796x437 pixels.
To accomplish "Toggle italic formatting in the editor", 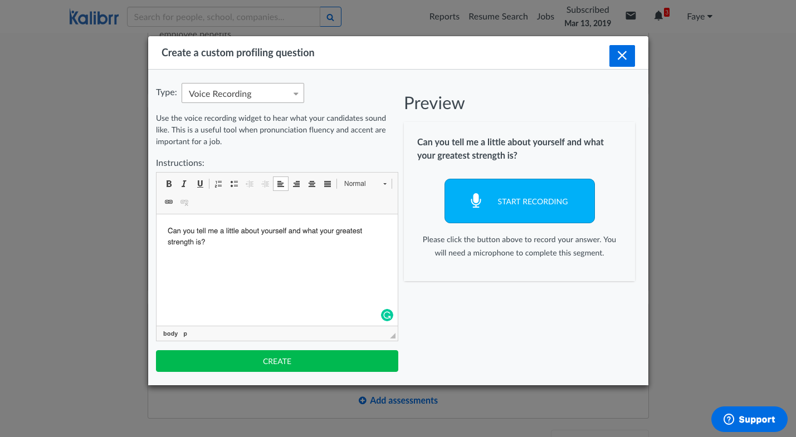I will pyautogui.click(x=184, y=184).
